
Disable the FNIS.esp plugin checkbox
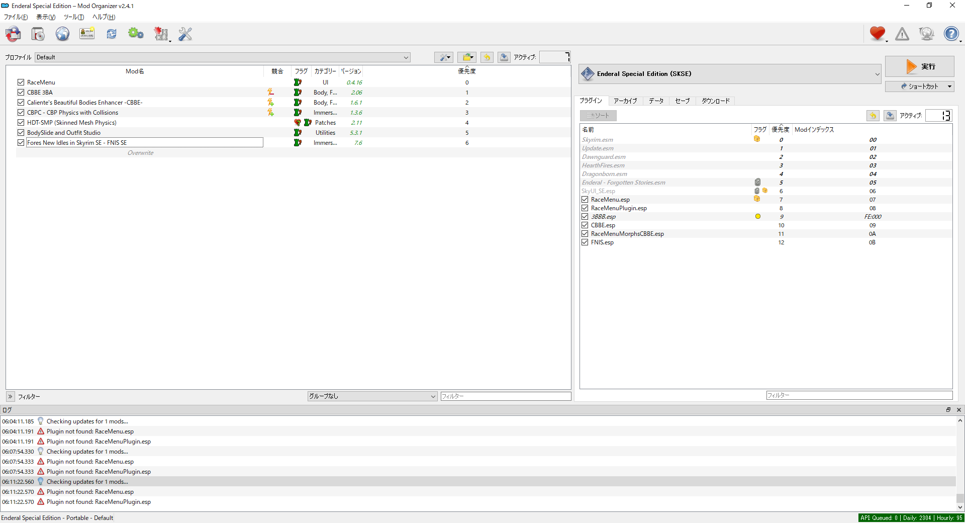[x=585, y=242]
